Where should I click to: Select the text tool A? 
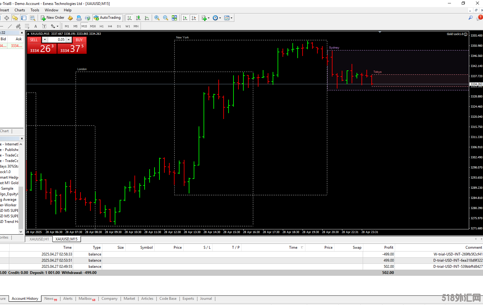(x=35, y=26)
